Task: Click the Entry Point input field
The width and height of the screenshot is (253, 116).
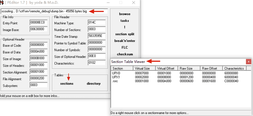Action: 39,23
